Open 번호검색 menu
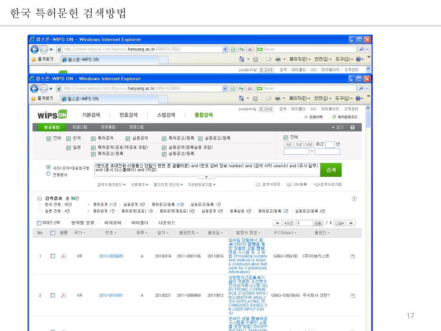441x331 pixels. (x=128, y=115)
